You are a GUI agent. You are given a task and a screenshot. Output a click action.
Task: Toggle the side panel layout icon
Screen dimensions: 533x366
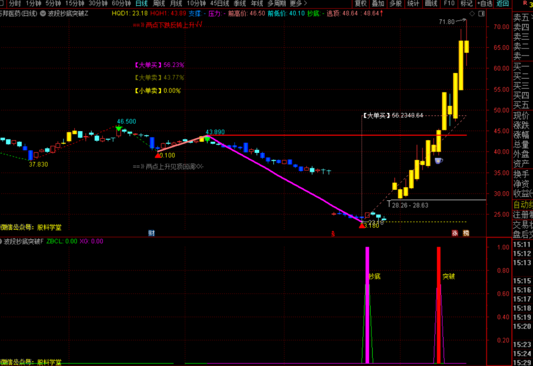pos(481,14)
